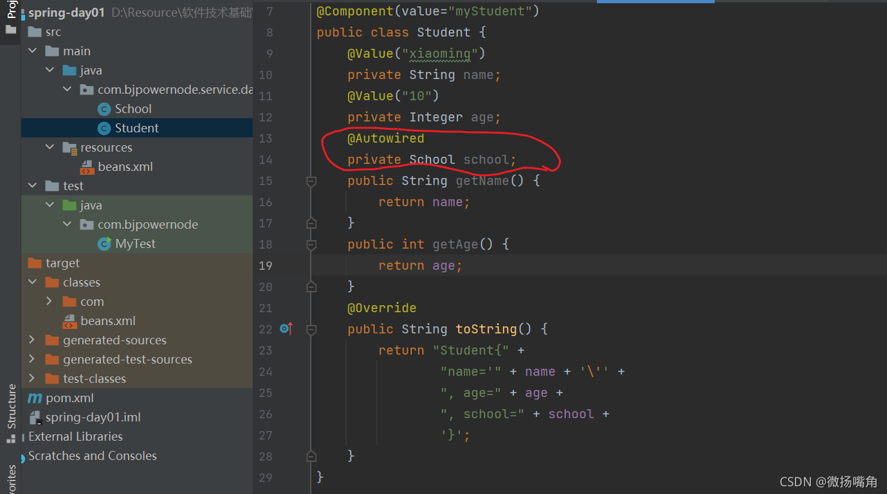Viewport: 887px width, 494px height.
Task: Click the override gutter icon on line 22
Action: pyautogui.click(x=286, y=329)
